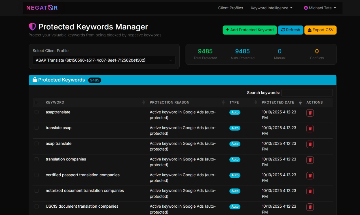This screenshot has width=360, height=215.
Task: Delete translation companies keyword using trash icon
Action: pyautogui.click(x=310, y=160)
